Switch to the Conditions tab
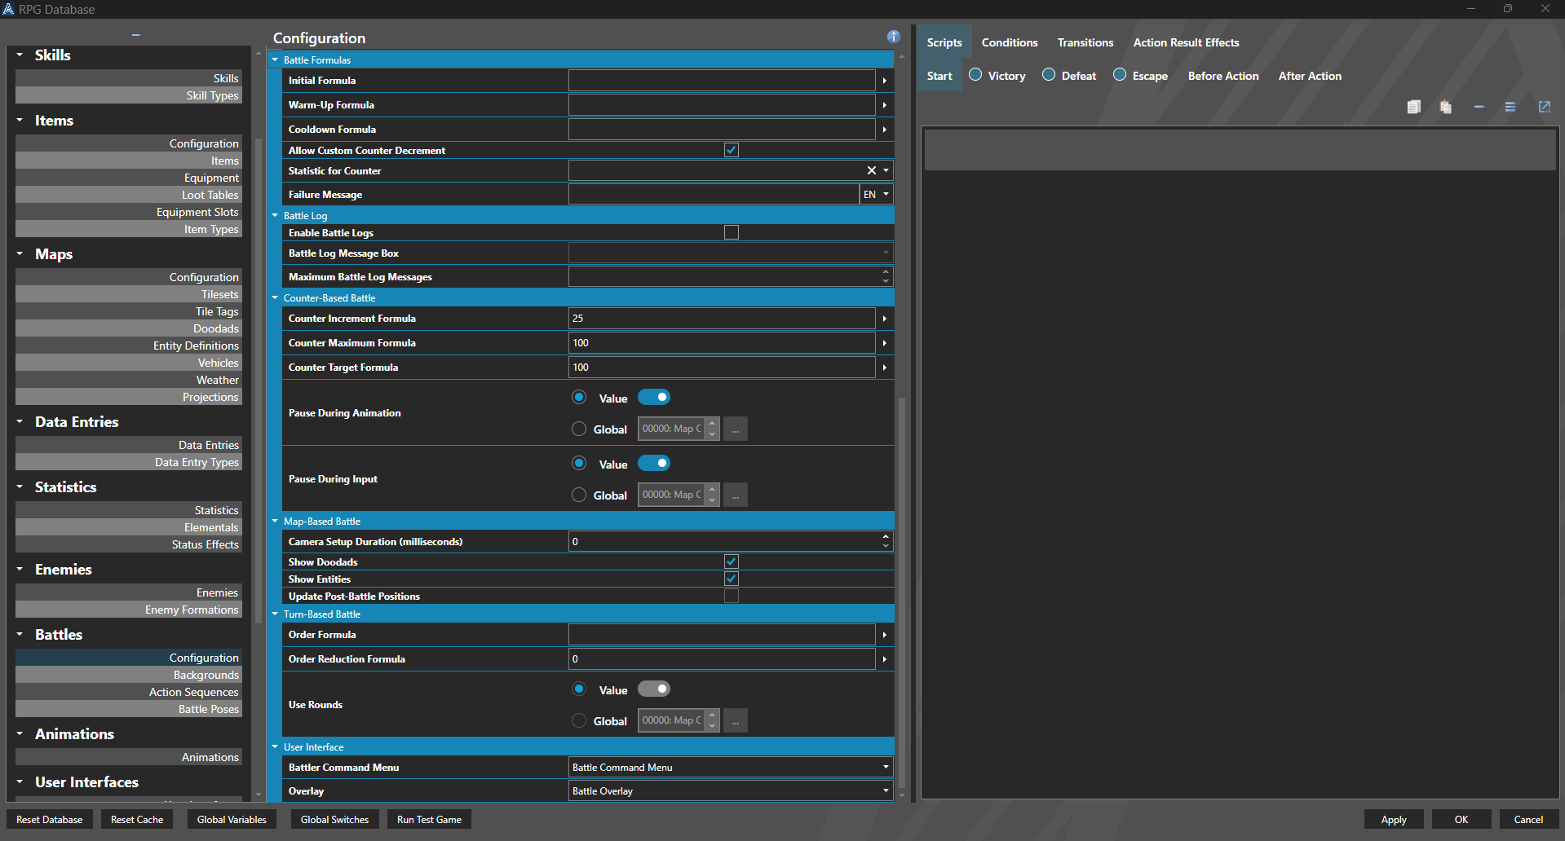1565x841 pixels. click(1009, 42)
